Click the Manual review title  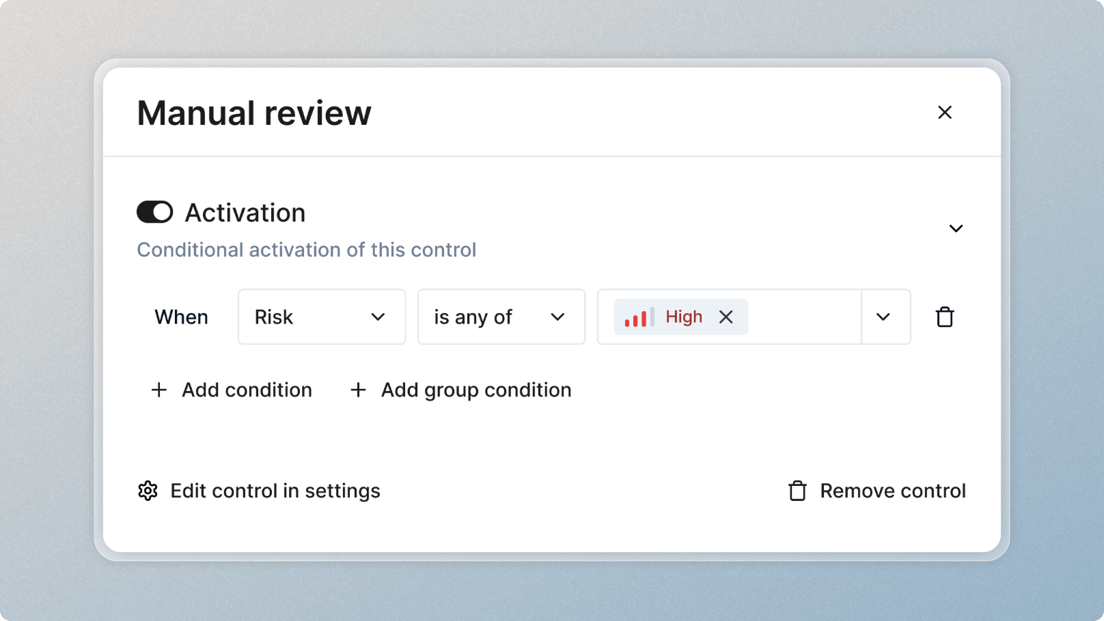click(254, 113)
